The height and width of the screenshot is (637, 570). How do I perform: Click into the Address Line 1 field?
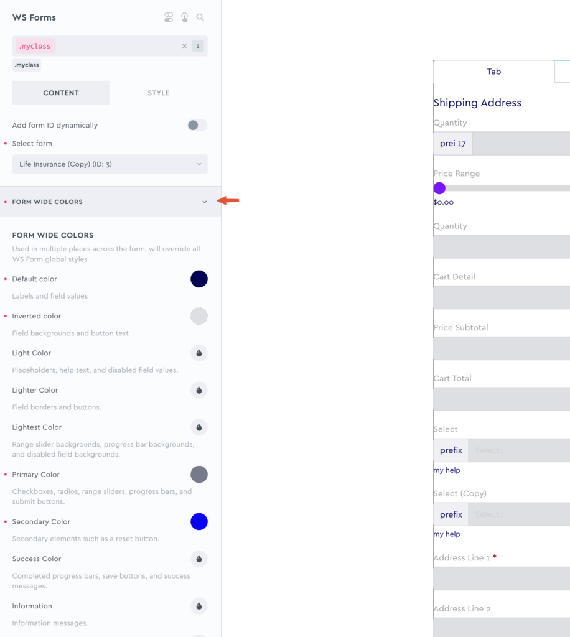click(502, 579)
